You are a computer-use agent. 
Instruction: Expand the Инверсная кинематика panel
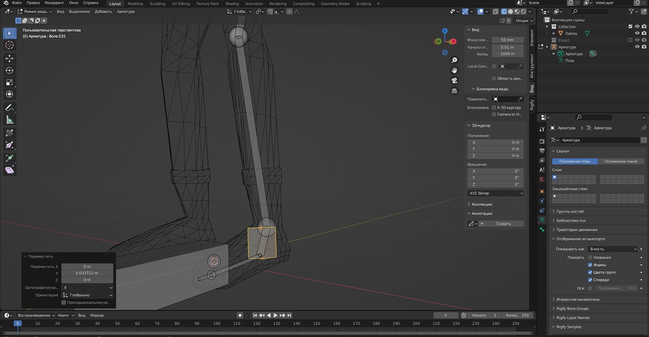[577, 300]
